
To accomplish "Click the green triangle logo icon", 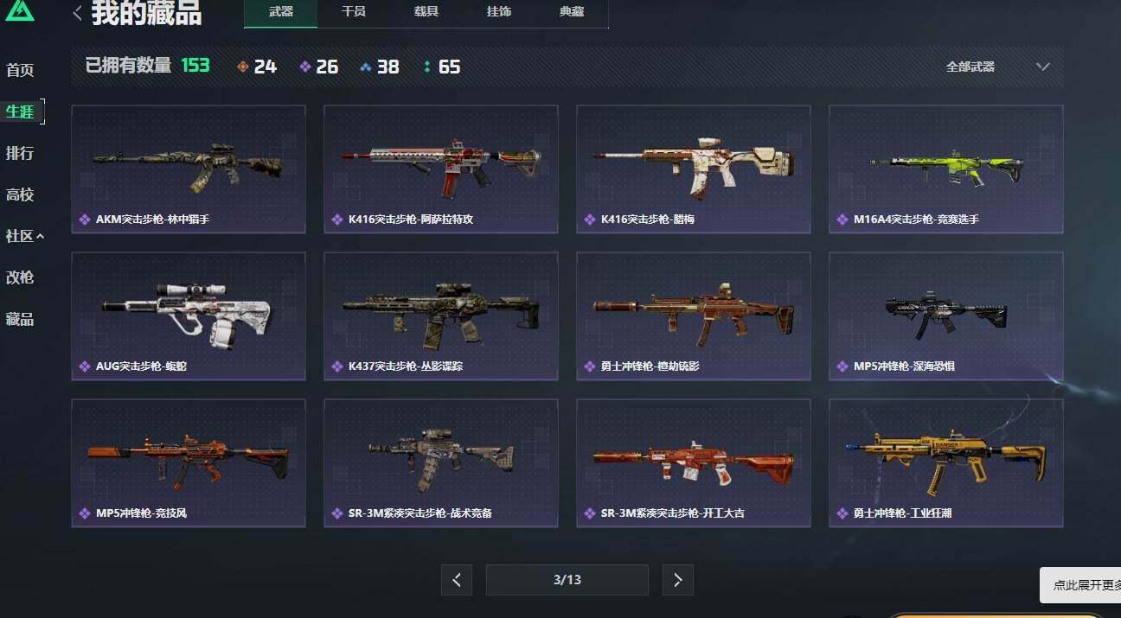I will (x=19, y=11).
